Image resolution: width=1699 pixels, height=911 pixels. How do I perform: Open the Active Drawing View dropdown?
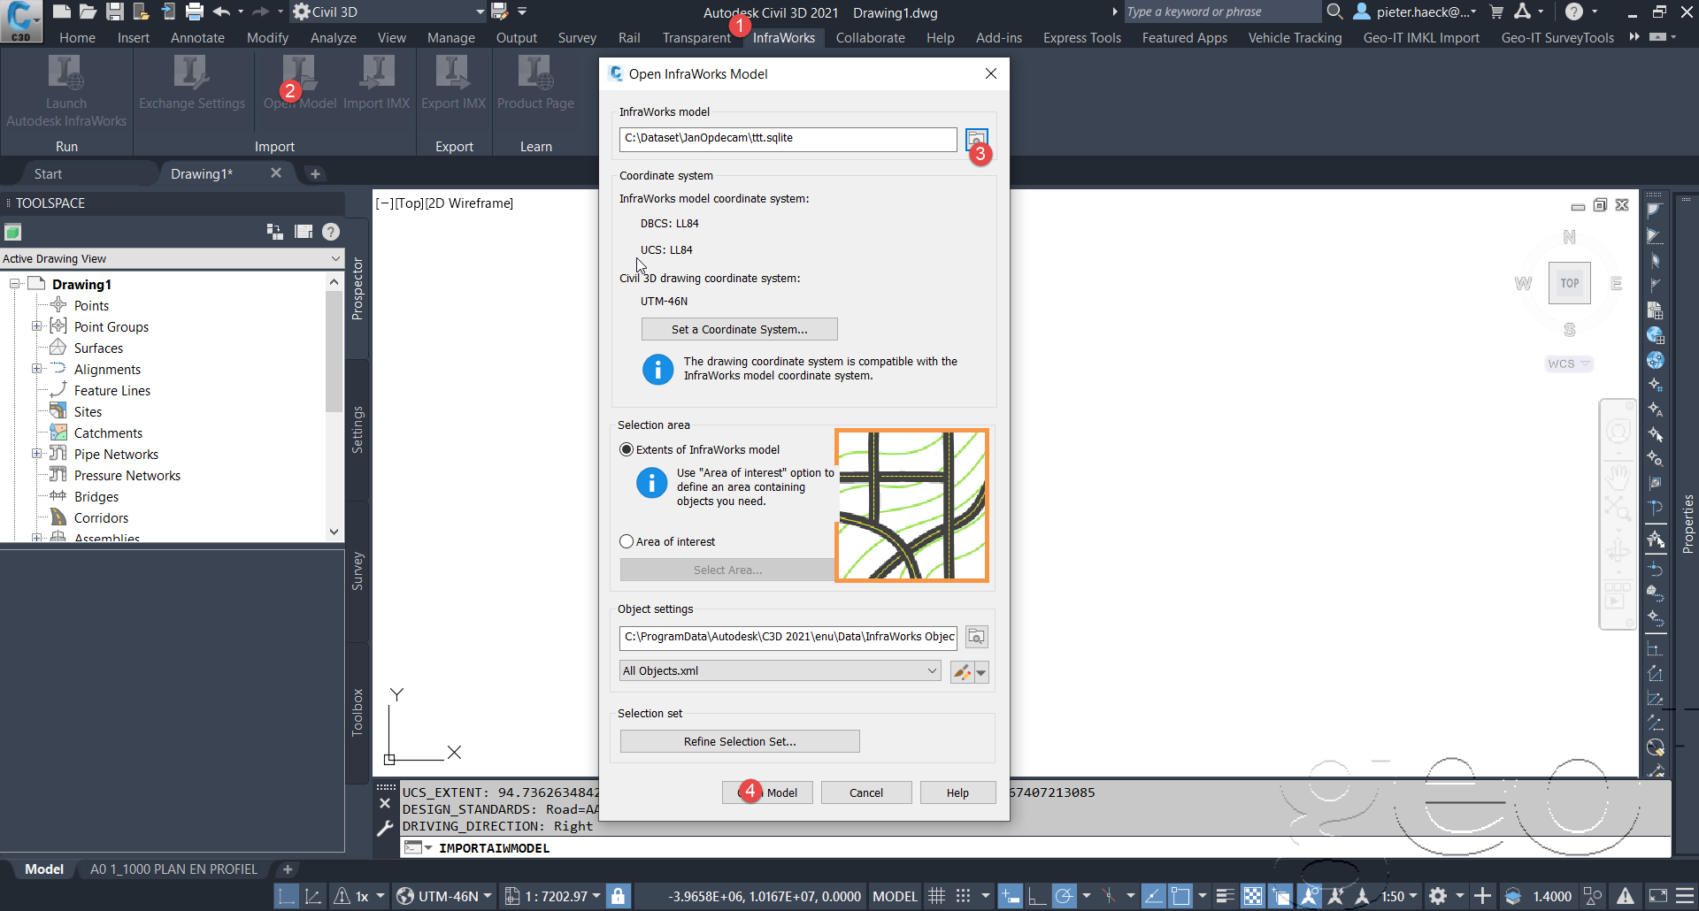(172, 258)
